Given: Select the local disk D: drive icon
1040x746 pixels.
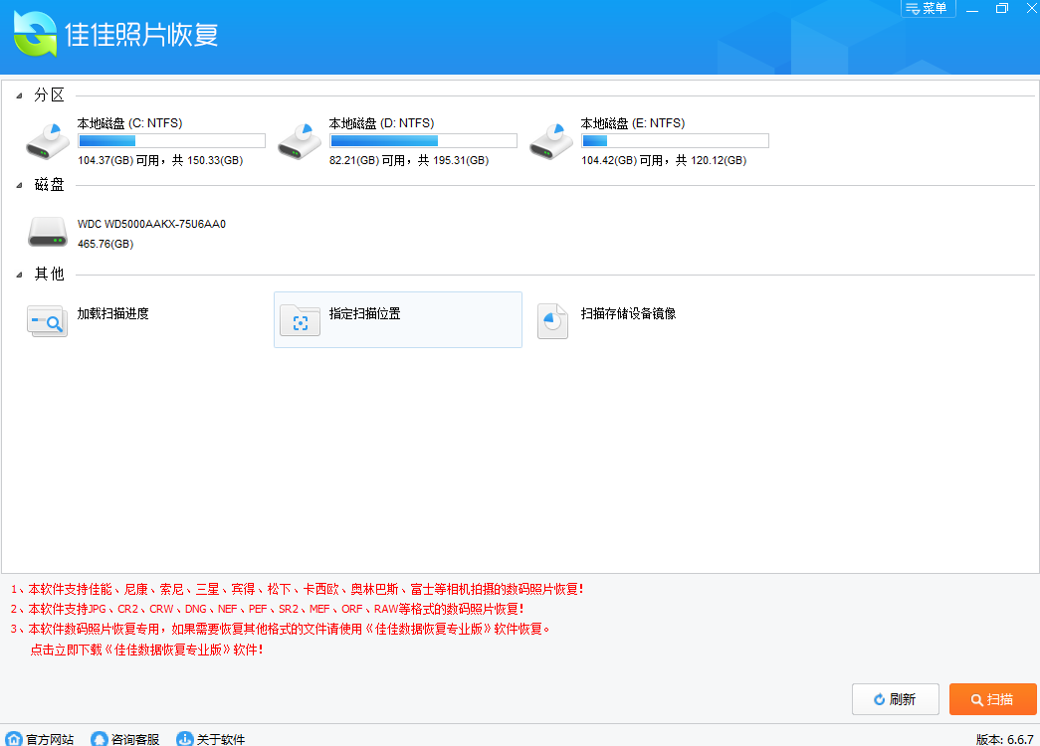Looking at the screenshot, I should 300,141.
